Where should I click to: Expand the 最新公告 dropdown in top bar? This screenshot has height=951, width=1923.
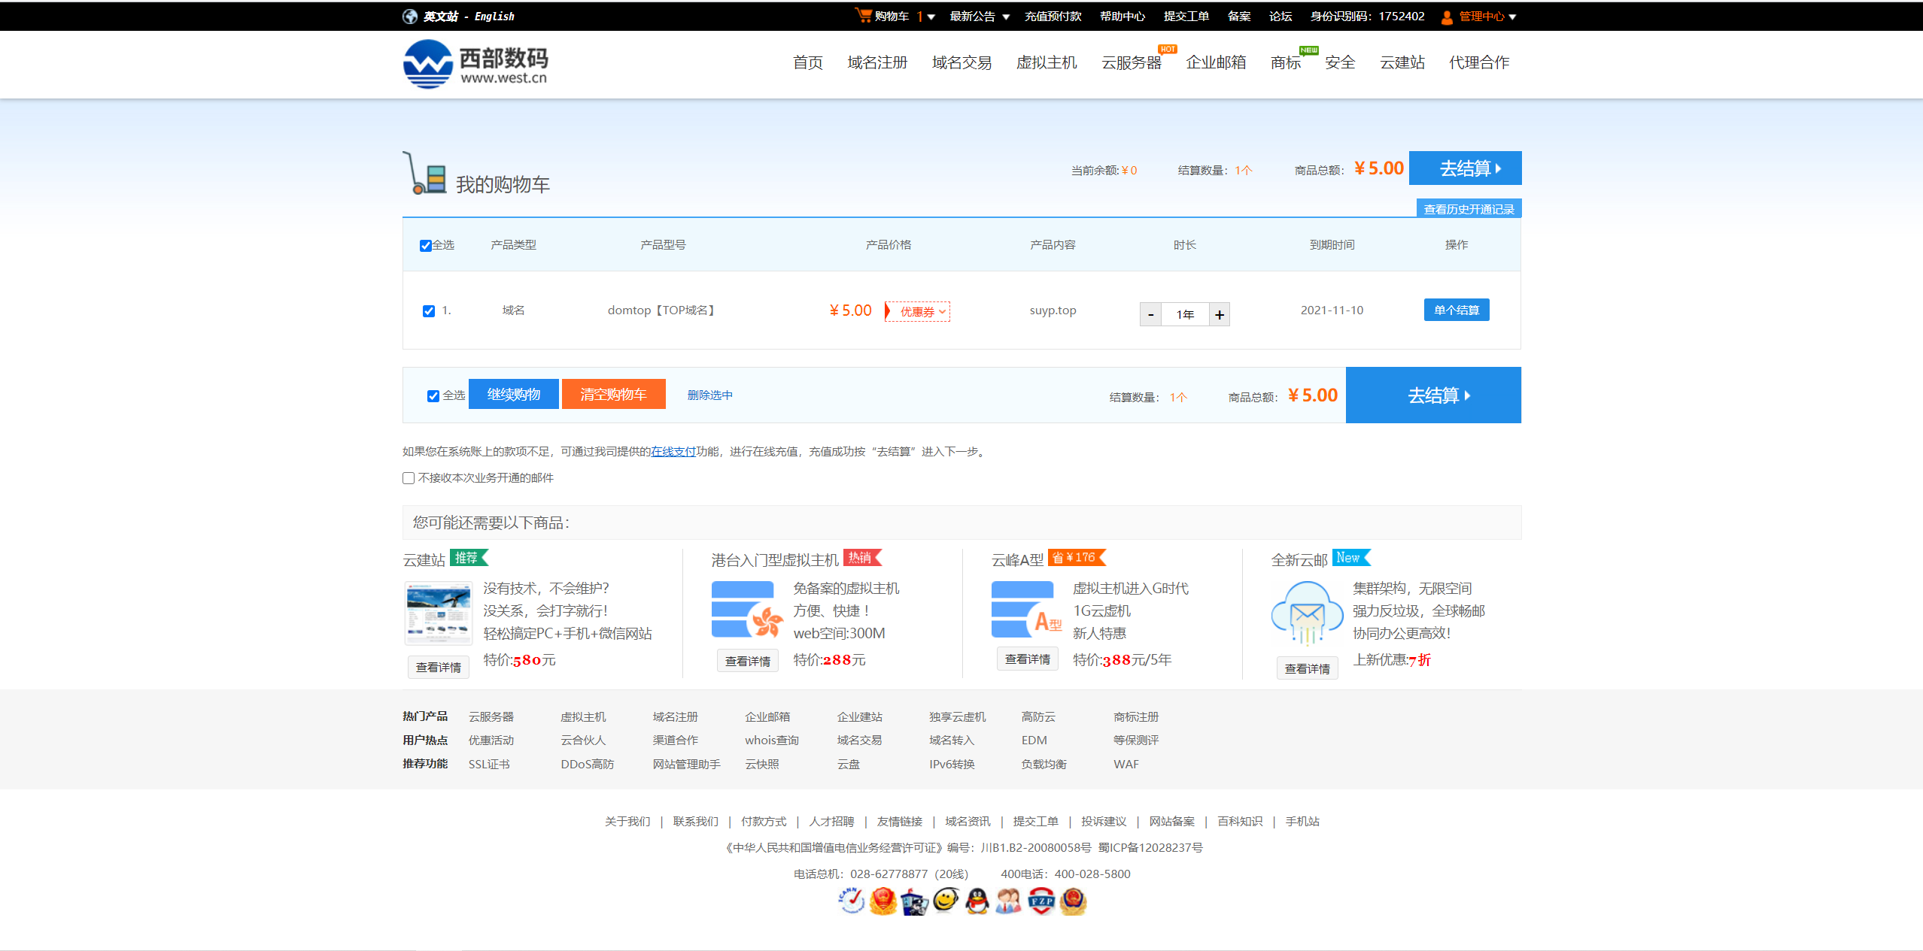tap(979, 17)
